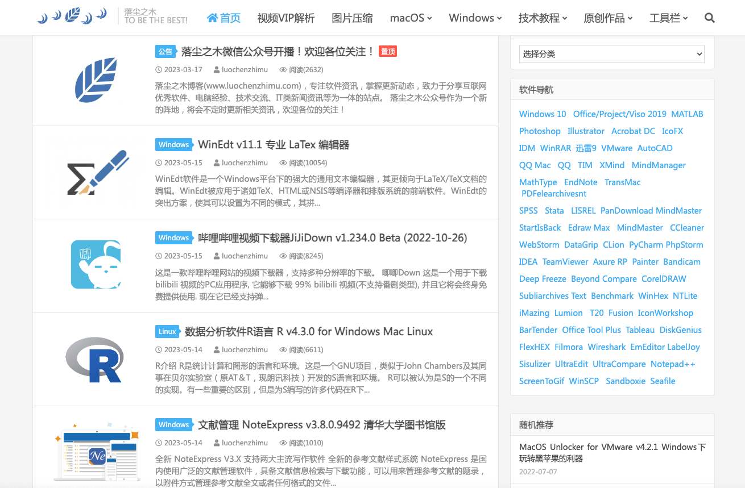The height and width of the screenshot is (488, 745).
Task: Open Photoshop software link
Action: pyautogui.click(x=540, y=131)
